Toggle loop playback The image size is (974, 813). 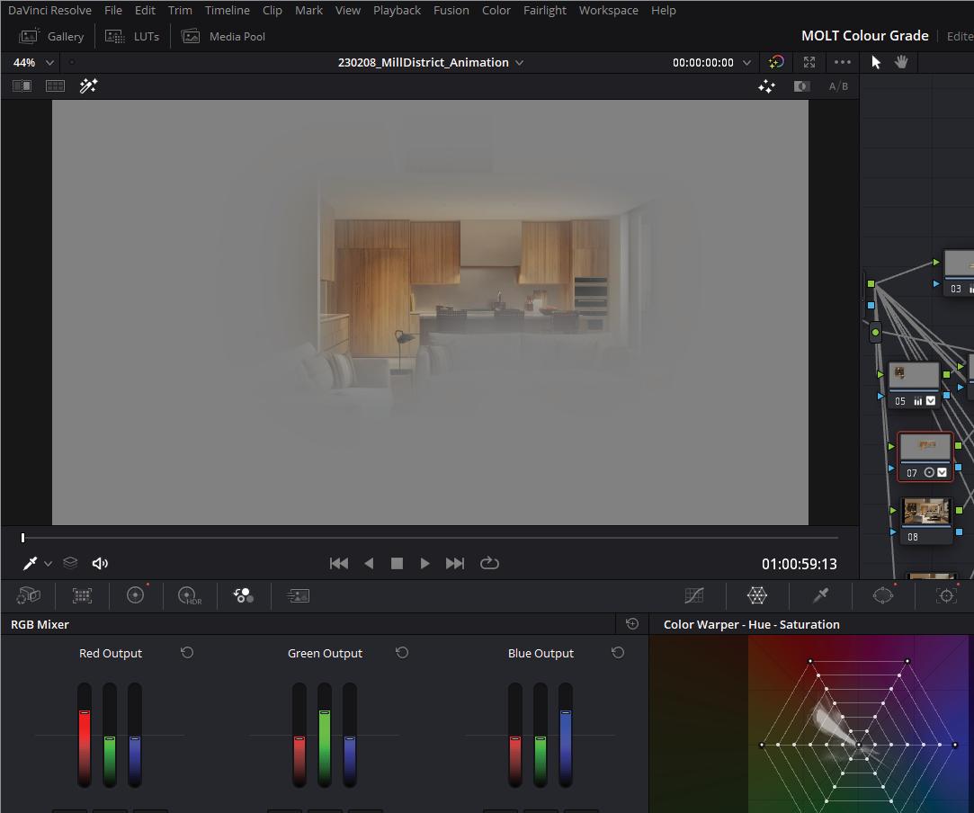click(489, 563)
